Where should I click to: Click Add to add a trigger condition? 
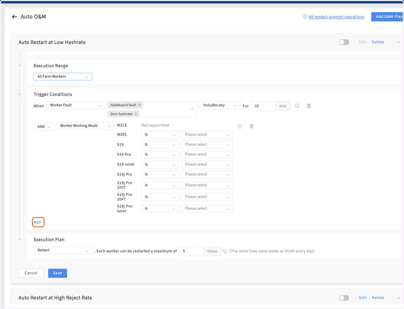[37, 222]
